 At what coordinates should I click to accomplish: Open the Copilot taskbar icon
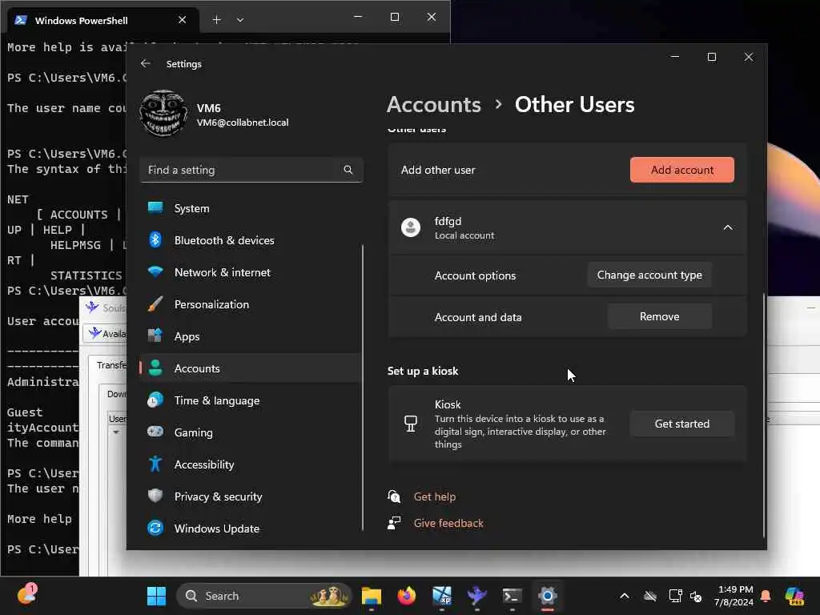[794, 596]
